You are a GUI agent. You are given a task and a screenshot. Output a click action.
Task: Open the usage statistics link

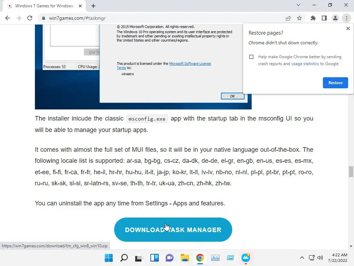(305, 64)
